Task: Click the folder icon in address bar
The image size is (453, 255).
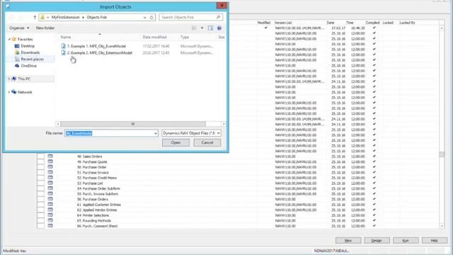Action: point(42,17)
